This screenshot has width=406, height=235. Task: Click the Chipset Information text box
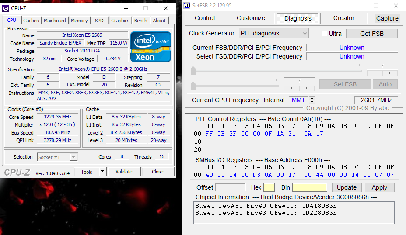click(x=294, y=213)
